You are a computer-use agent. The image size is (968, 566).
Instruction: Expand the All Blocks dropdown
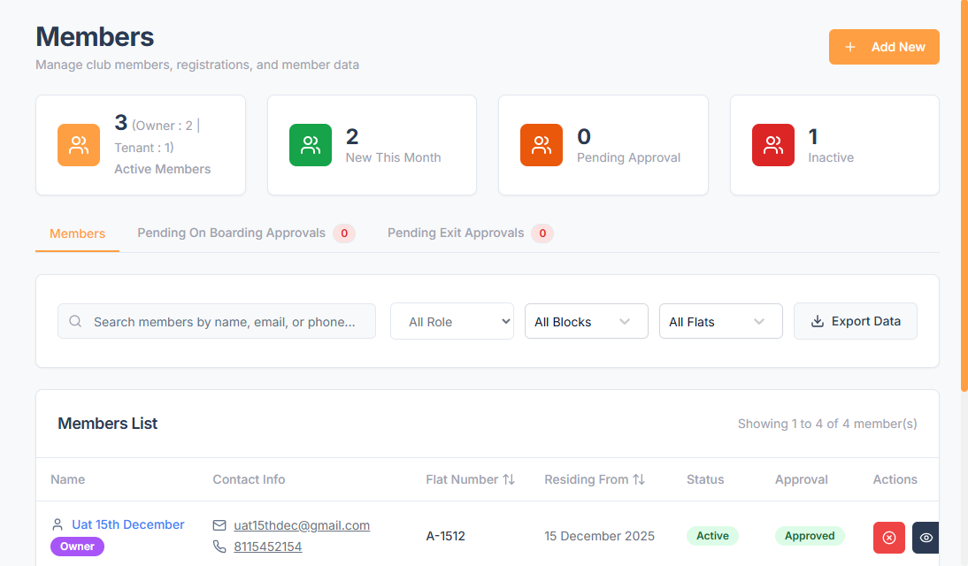(x=586, y=322)
